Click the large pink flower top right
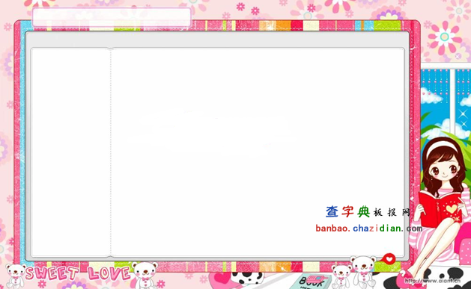 445,37
